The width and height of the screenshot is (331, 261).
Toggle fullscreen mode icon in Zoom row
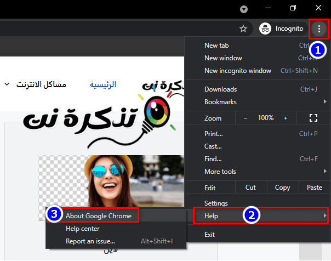[313, 118]
